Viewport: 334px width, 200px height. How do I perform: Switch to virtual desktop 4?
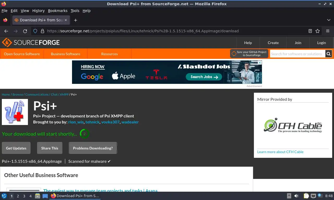30,196
